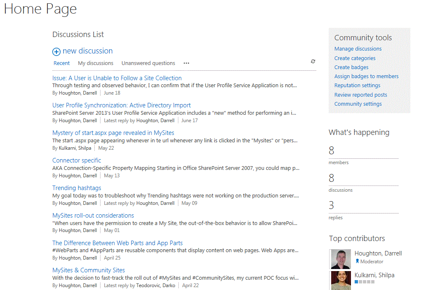Click author Kulkarni, Shilpa on the May 22 post
Image resolution: width=421 pixels, height=290 pixels.
click(75, 148)
